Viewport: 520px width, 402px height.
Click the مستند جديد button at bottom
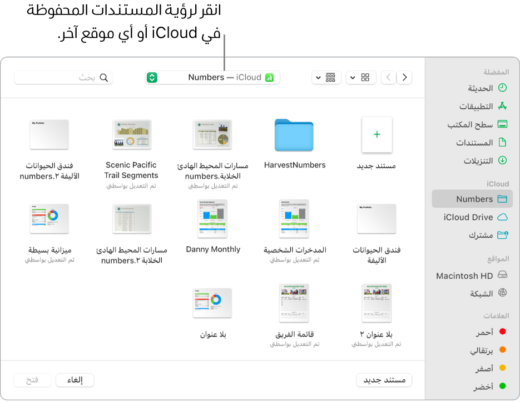(x=384, y=380)
